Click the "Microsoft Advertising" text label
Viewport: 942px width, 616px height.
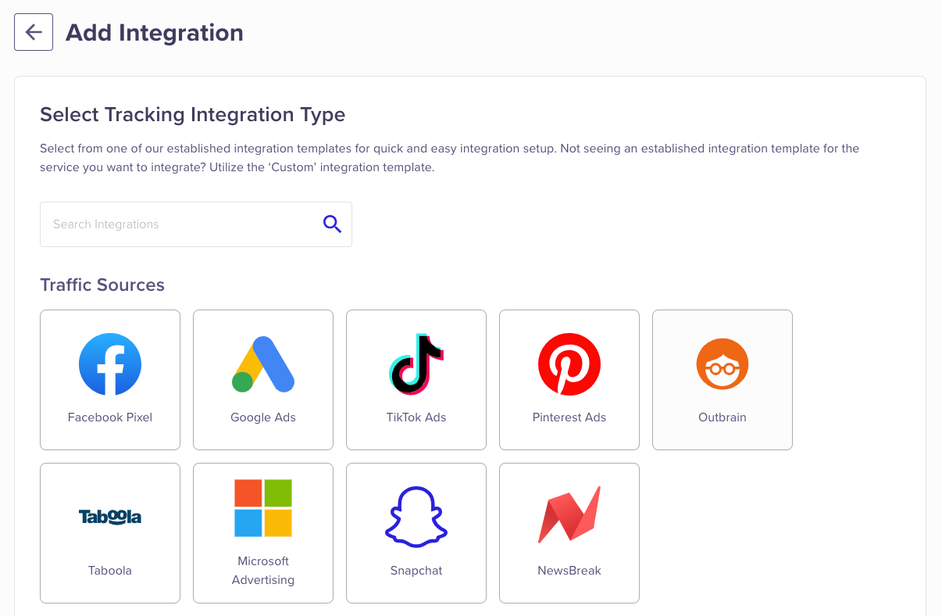(263, 571)
